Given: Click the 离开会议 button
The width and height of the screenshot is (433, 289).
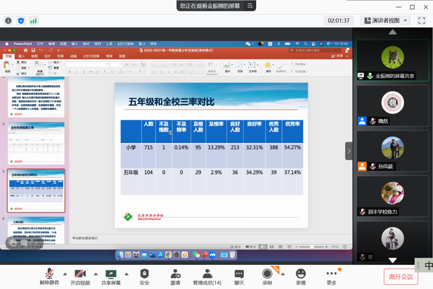Looking at the screenshot, I should coord(401,277).
